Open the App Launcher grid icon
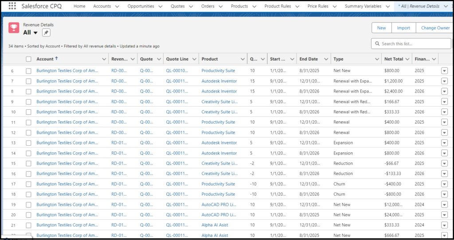This screenshot has width=454, height=240. point(12,6)
